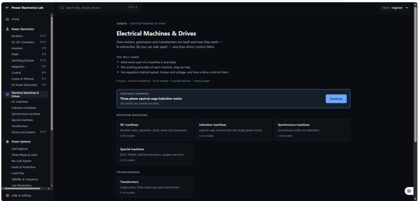
Task: Click the Home icon in sidebar
Action: point(7,19)
